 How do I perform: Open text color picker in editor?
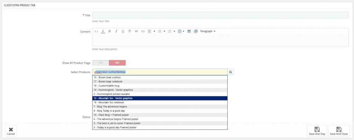103,31
